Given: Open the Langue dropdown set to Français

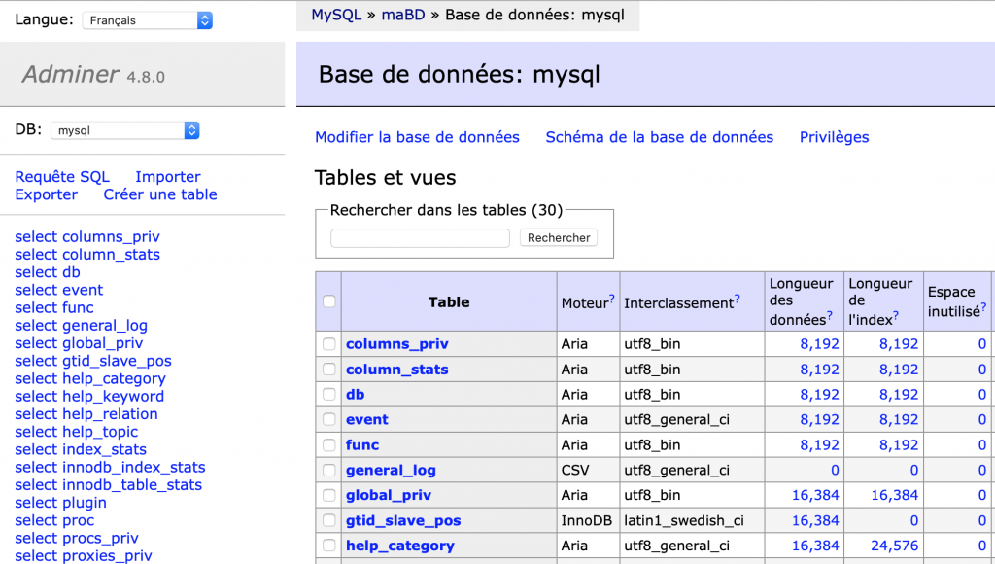Looking at the screenshot, I should (x=148, y=20).
